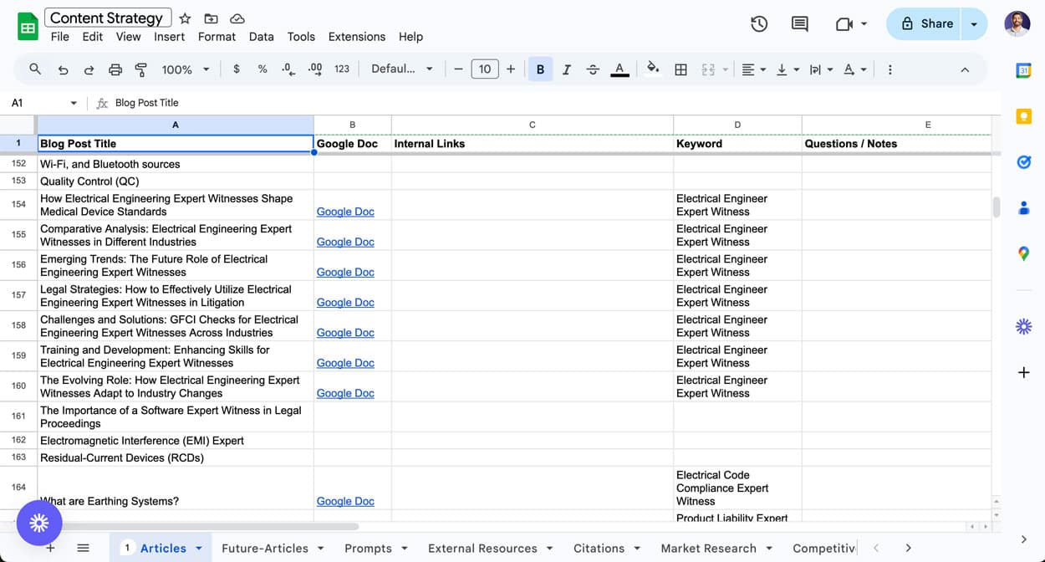Toggle Percent format on selection
Viewport: 1045px width, 562px height.
pos(263,69)
